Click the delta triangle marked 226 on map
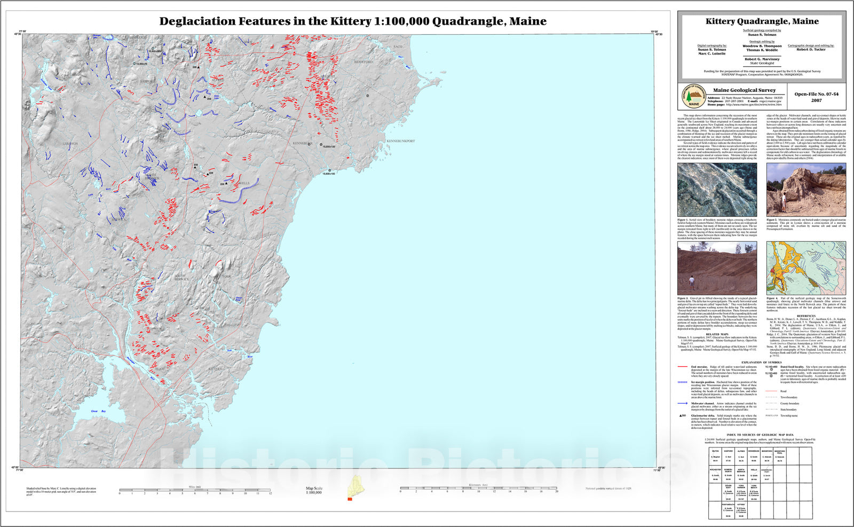The height and width of the screenshot is (527, 854). 207,174
